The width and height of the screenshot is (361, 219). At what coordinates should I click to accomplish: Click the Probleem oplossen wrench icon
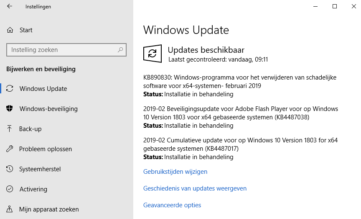coord(10,149)
